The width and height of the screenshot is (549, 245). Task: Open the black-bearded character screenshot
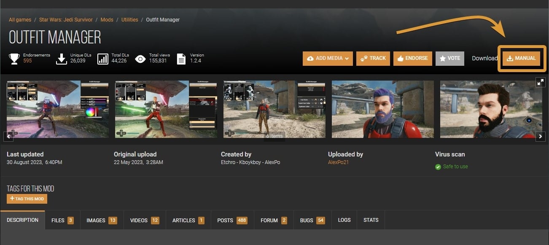click(x=491, y=109)
